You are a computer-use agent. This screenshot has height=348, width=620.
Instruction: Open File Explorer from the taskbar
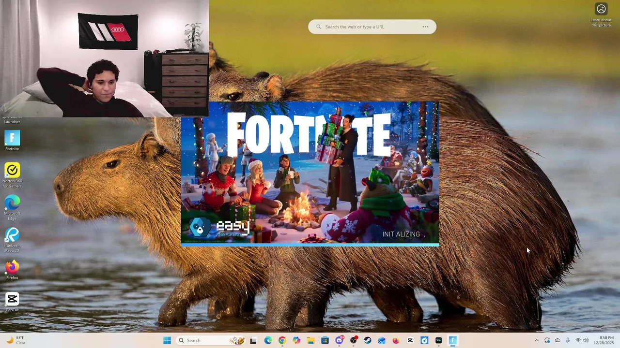310,340
